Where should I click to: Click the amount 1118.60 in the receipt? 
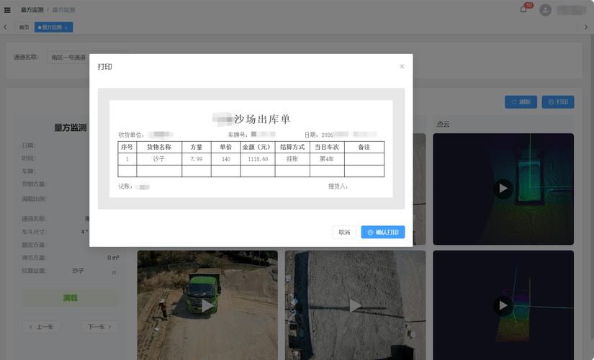coord(258,159)
